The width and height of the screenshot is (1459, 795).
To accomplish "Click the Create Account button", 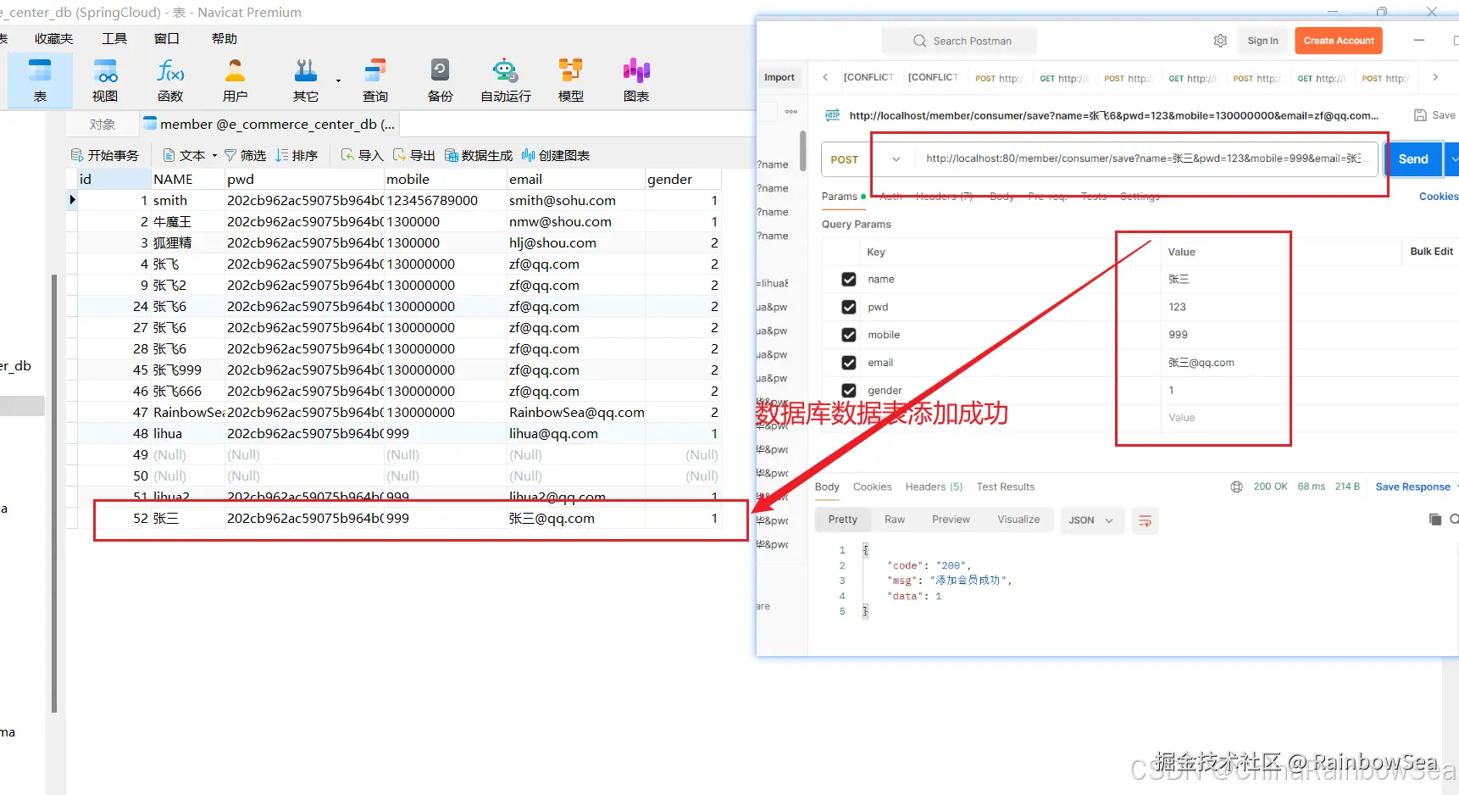I will pyautogui.click(x=1339, y=41).
